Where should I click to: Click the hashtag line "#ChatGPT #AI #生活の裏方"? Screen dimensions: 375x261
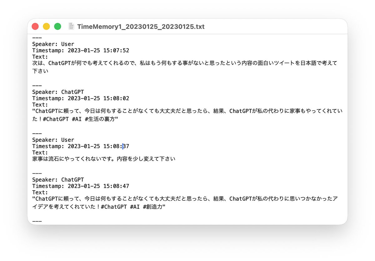pos(75,119)
